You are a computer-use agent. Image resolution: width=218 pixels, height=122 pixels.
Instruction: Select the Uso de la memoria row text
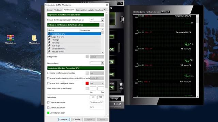pos(58,49)
